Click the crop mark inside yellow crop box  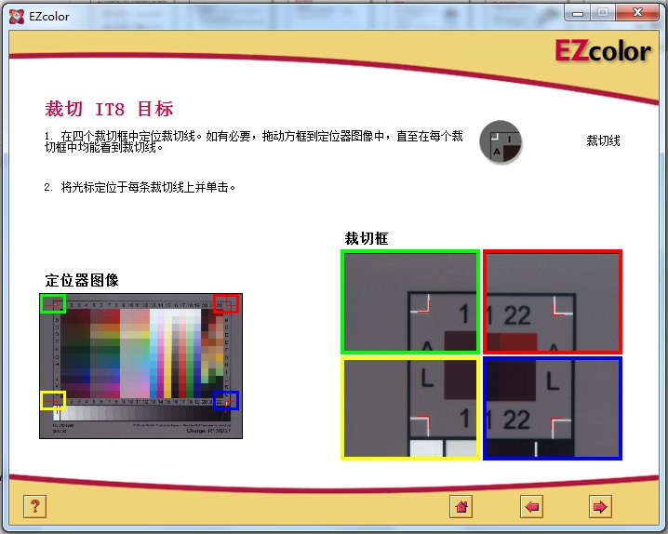pyautogui.click(x=421, y=424)
